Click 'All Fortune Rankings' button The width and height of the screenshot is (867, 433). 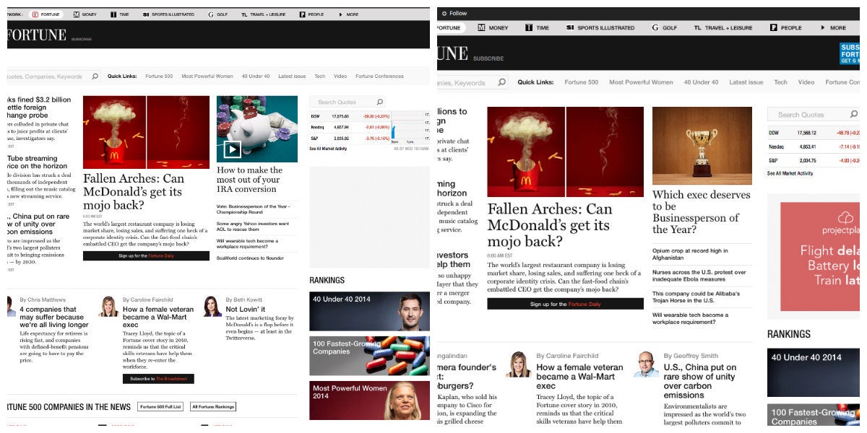point(213,407)
